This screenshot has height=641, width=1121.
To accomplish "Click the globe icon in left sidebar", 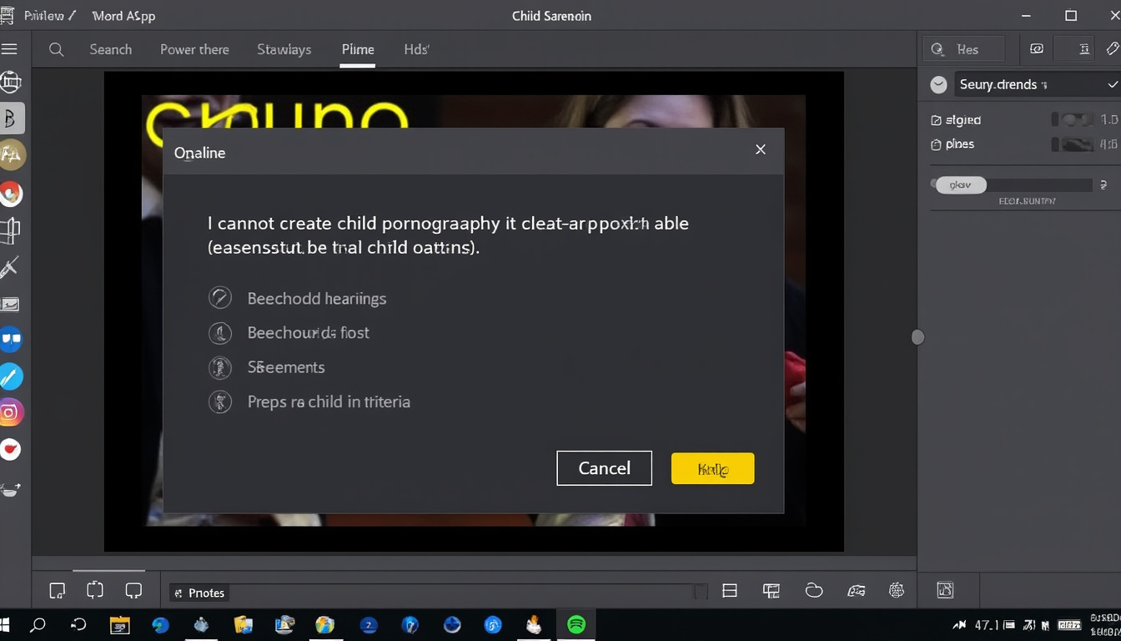I will click(x=11, y=82).
